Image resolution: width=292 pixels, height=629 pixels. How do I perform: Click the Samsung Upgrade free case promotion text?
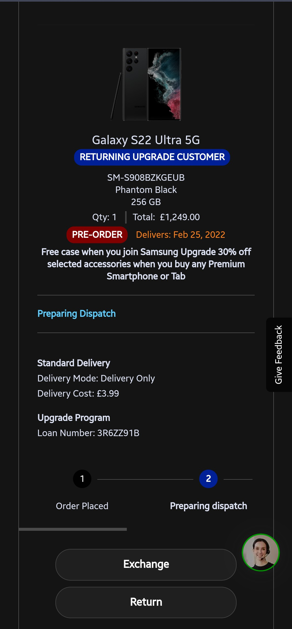146,264
